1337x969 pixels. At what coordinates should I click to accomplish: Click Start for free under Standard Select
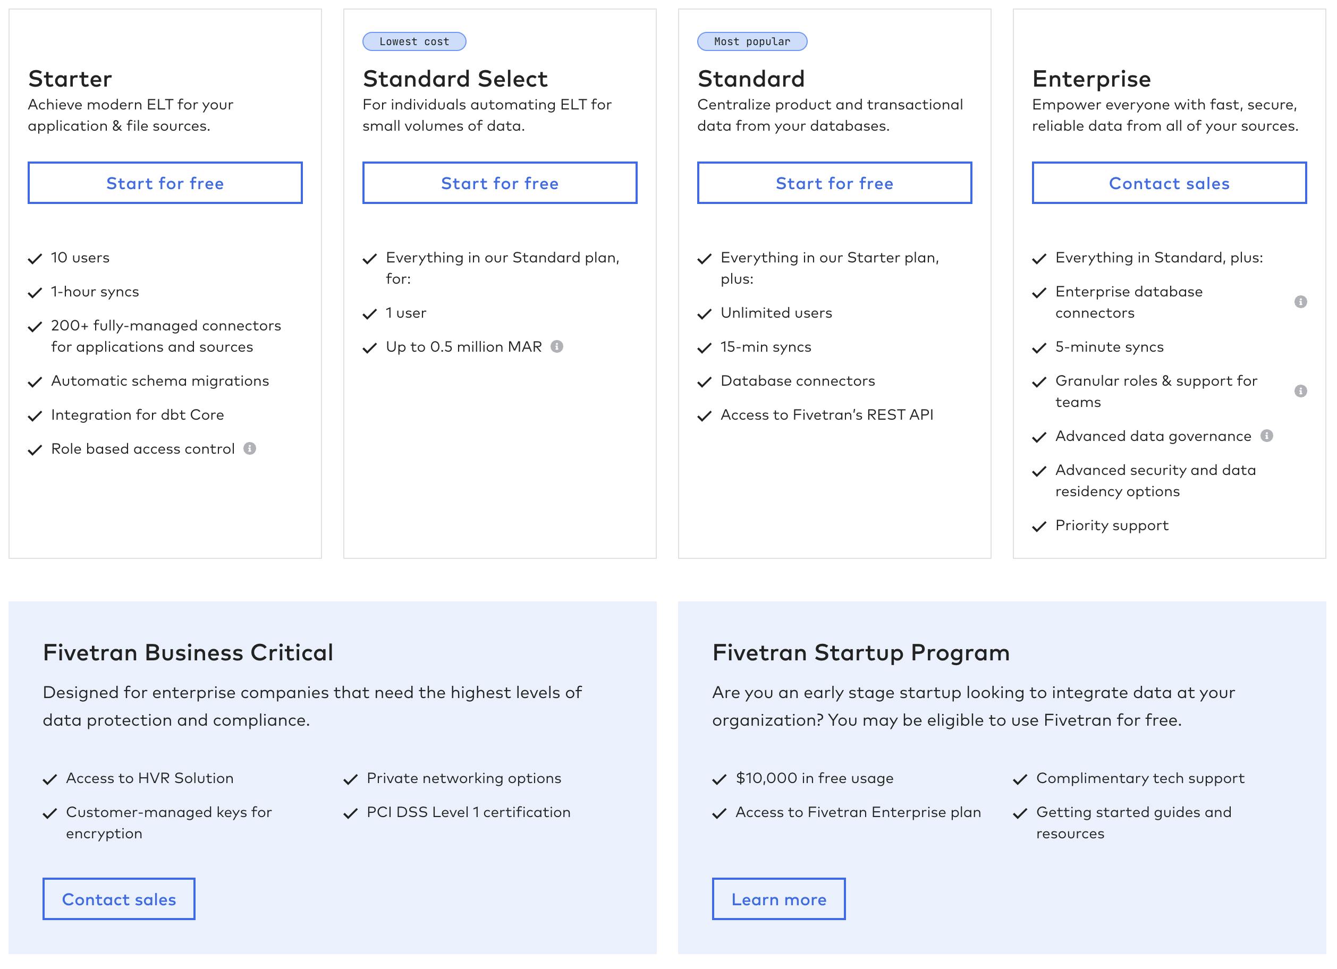click(500, 183)
